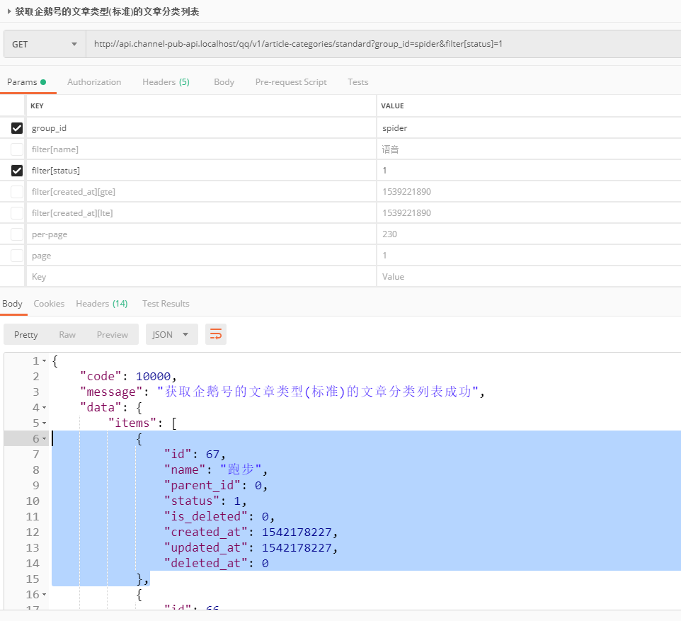
Task: Show the Test Results tab
Action: pos(166,304)
